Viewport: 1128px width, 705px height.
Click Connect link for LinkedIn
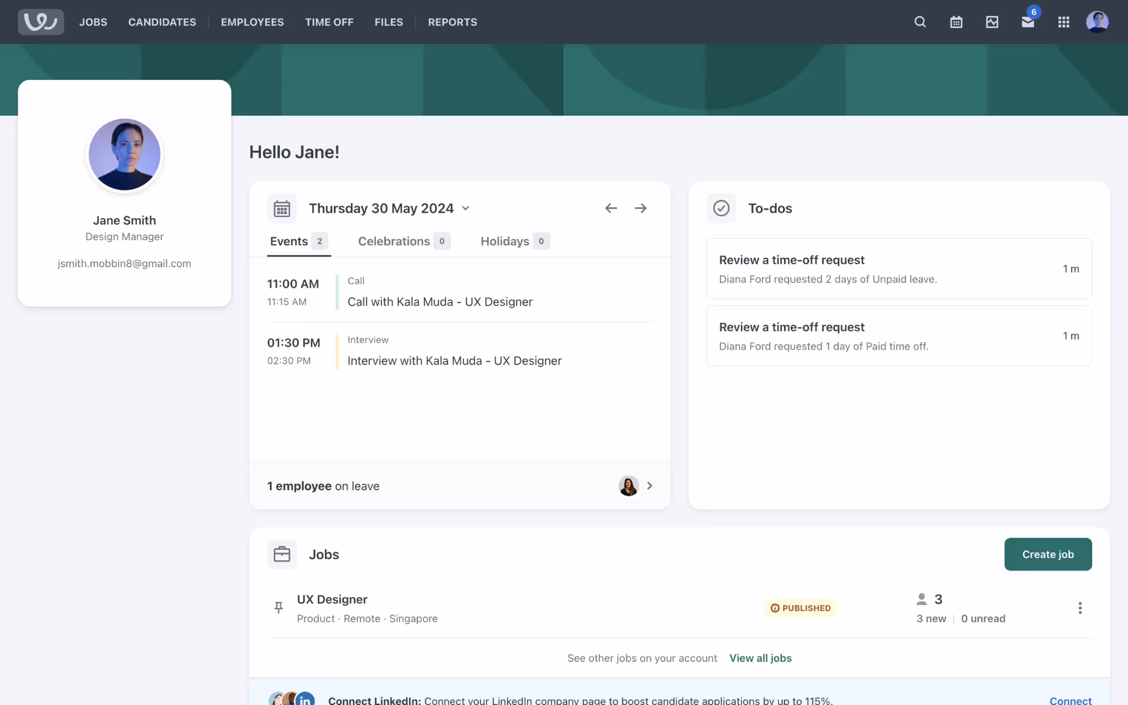[1070, 700]
